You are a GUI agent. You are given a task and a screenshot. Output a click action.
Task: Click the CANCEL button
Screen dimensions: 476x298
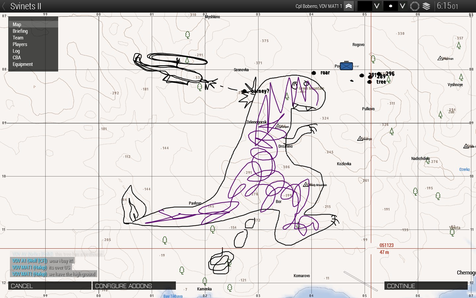pyautogui.click(x=50, y=286)
